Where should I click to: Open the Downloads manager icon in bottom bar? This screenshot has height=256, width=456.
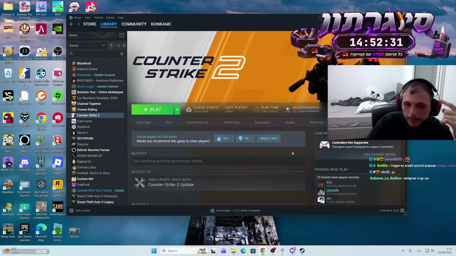[212, 210]
